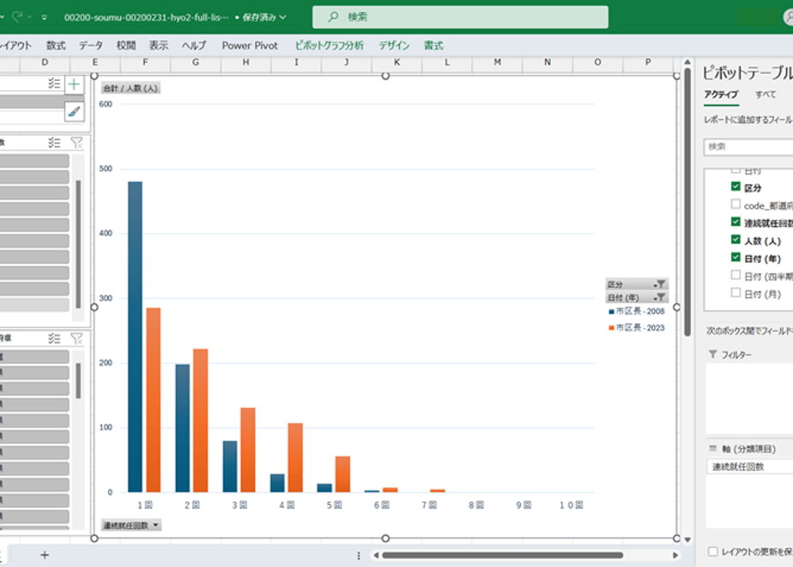
Task: Open the undo history dropdown arrow
Action: (1, 17)
